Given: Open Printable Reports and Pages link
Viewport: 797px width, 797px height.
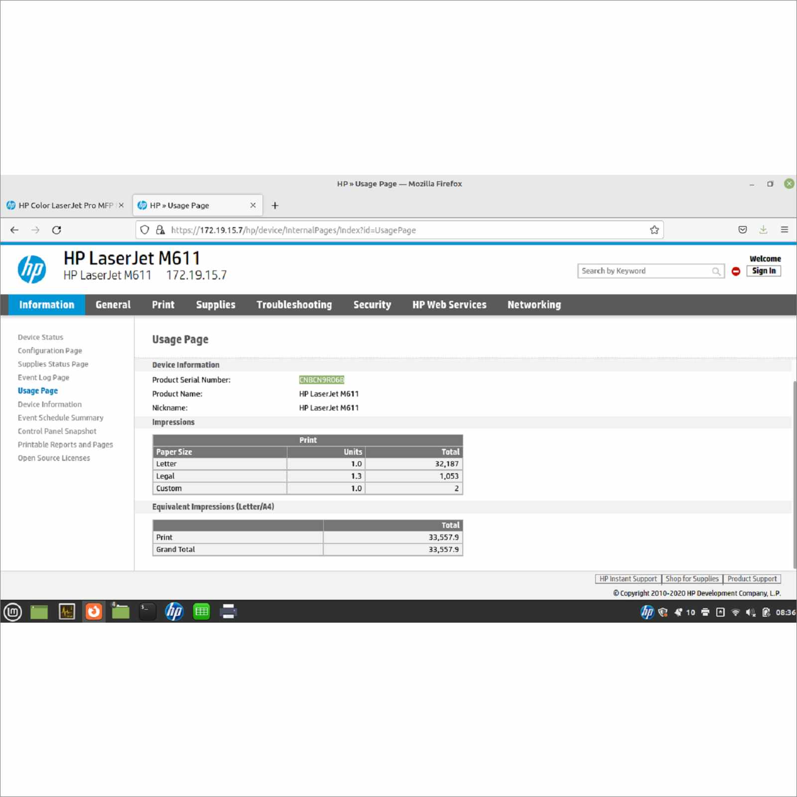Looking at the screenshot, I should click(x=65, y=445).
